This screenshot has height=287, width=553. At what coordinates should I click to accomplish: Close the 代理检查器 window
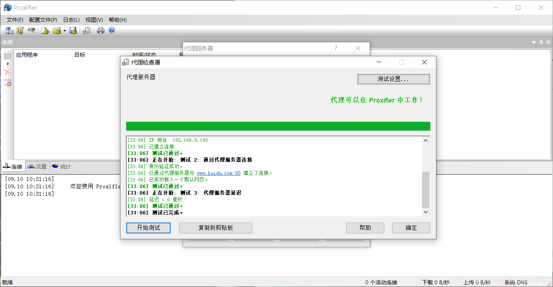(x=424, y=62)
